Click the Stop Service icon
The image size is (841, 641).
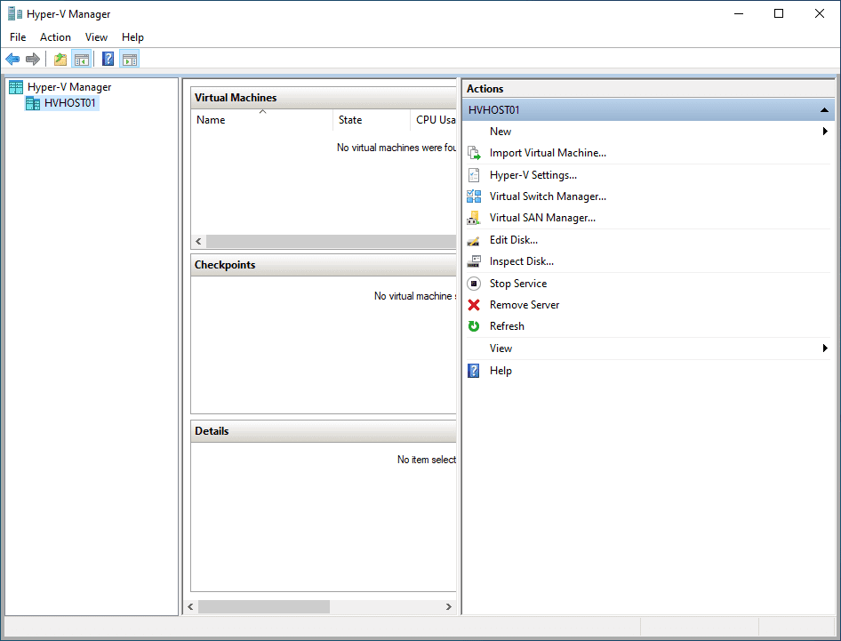(x=474, y=284)
